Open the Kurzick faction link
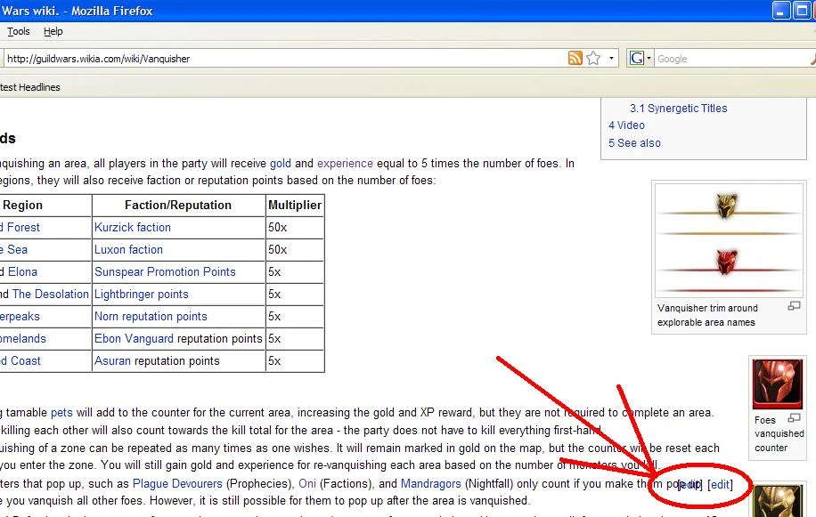 (x=133, y=227)
